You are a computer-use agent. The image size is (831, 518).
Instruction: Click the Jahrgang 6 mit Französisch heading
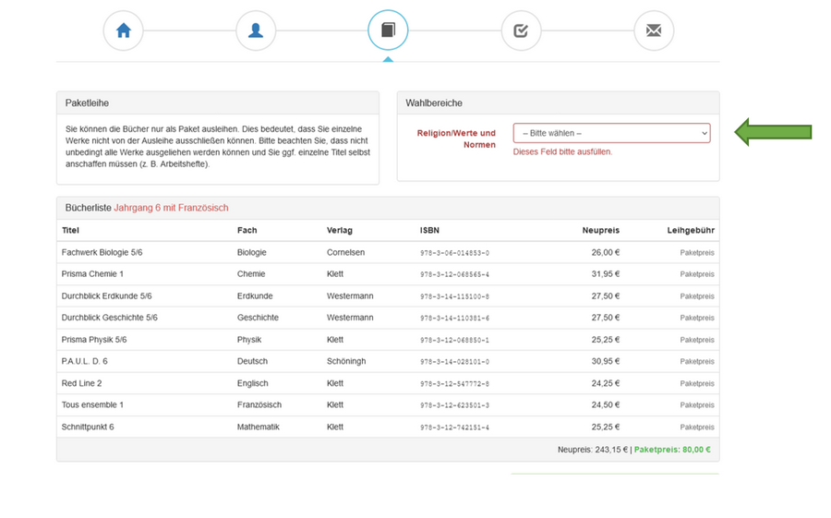click(171, 208)
